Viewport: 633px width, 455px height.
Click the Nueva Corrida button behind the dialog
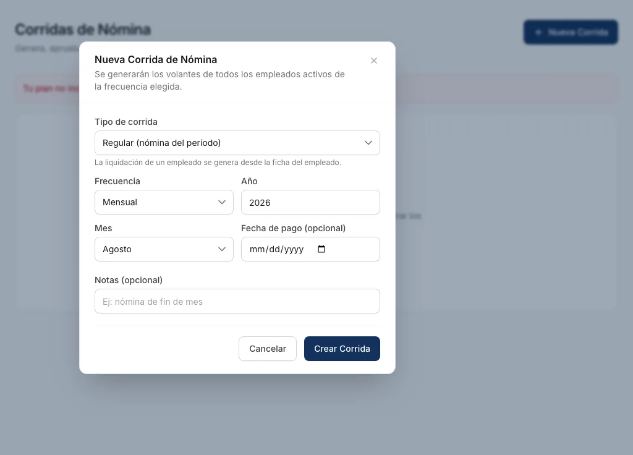tap(571, 32)
